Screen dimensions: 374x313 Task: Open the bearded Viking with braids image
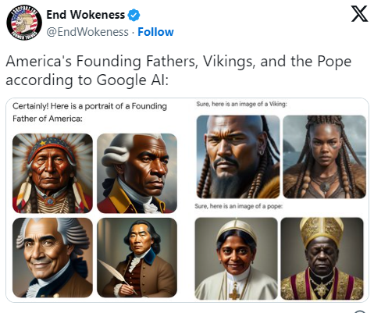[x=238, y=157]
